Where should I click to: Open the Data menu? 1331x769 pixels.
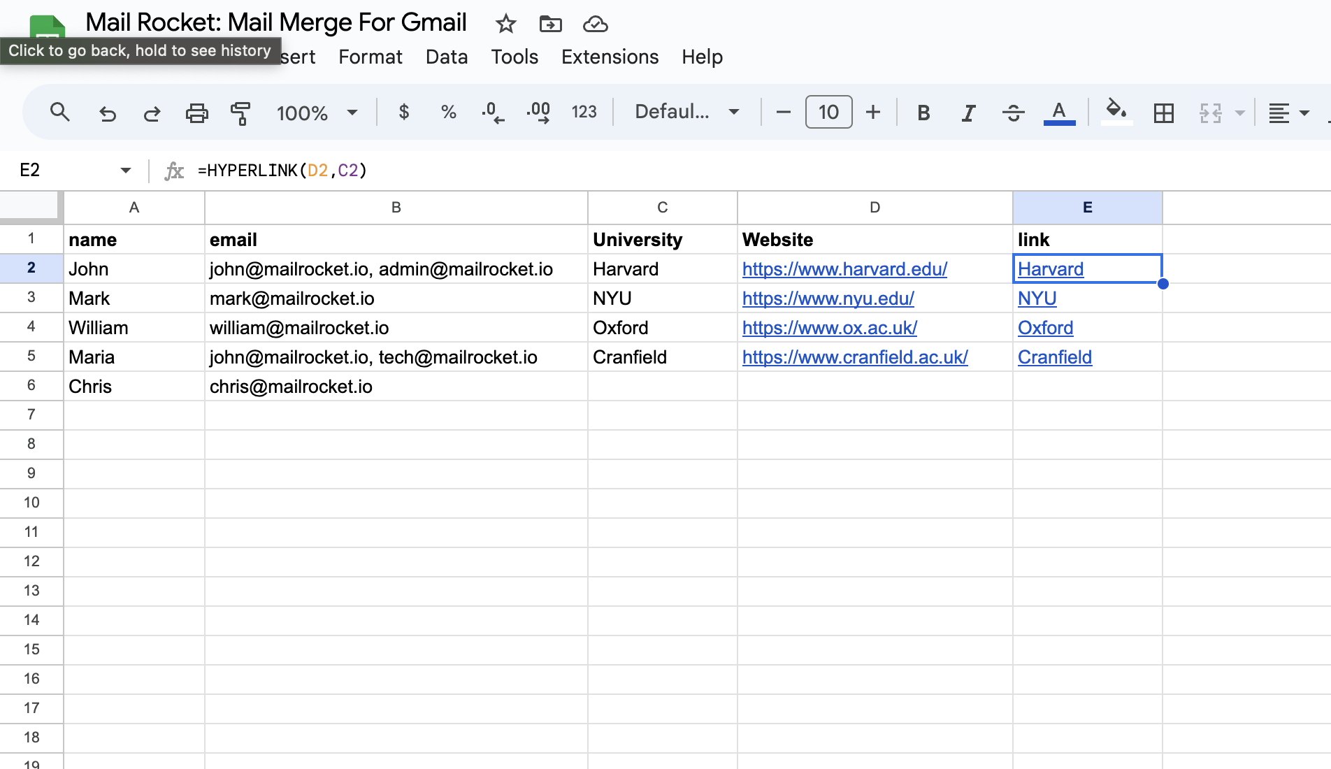pyautogui.click(x=446, y=57)
